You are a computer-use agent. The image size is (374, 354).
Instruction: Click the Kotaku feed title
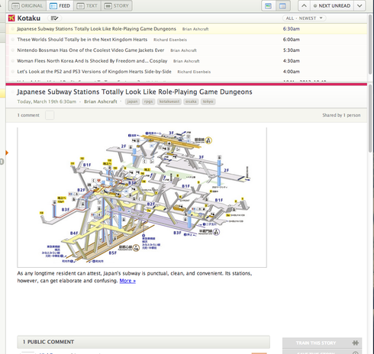(x=29, y=18)
